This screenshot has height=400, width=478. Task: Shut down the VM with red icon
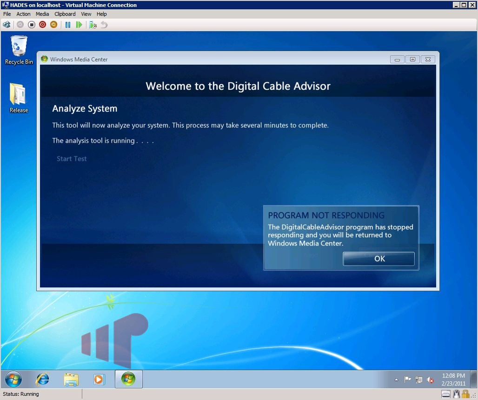tap(42, 25)
